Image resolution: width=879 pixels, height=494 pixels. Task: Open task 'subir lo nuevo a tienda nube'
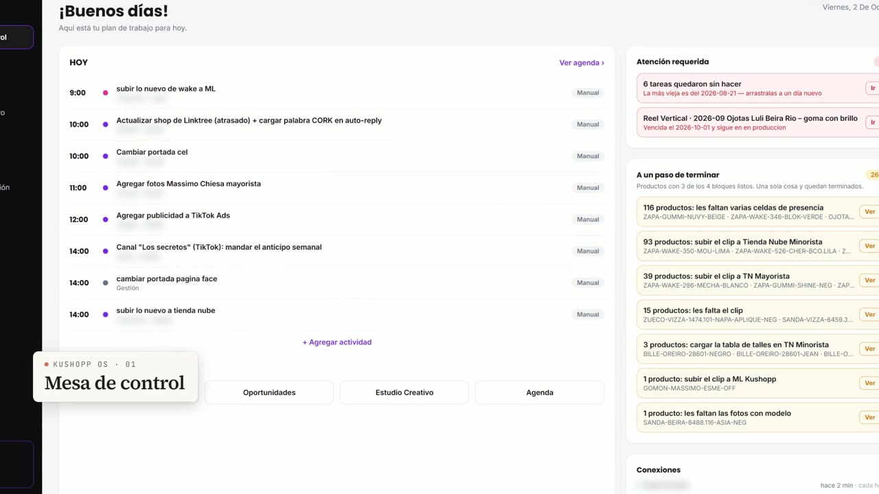coord(165,310)
